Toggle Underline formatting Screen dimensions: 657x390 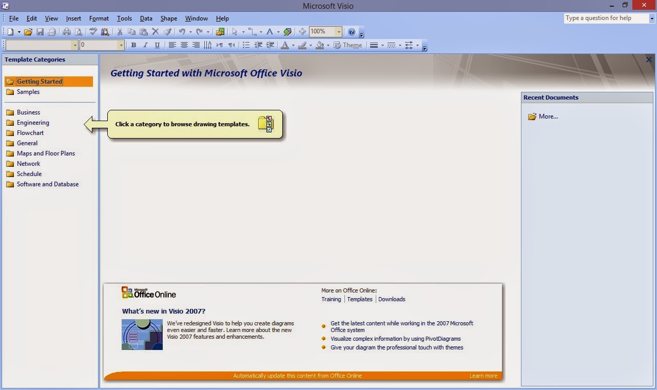click(157, 45)
